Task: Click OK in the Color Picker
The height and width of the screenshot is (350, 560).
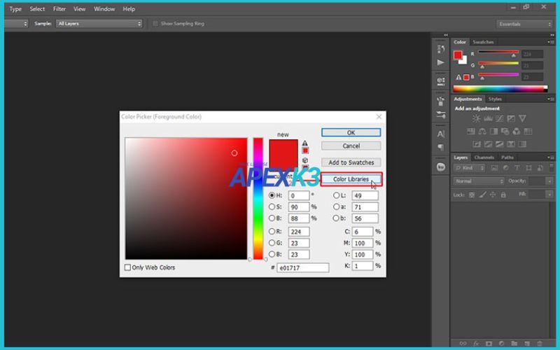Action: click(351, 132)
